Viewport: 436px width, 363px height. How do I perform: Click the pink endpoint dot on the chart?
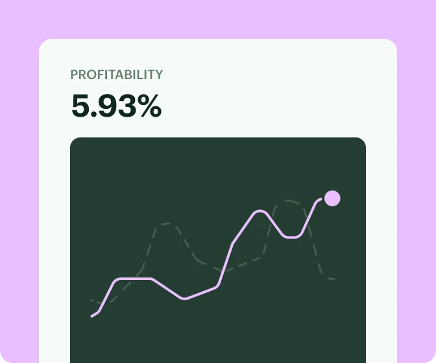pyautogui.click(x=332, y=198)
